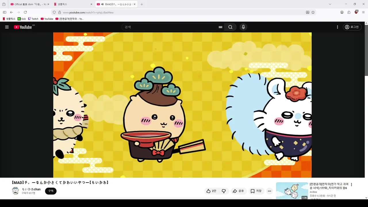Open on-screen keyboard icon in search box
This screenshot has height=207, width=368.
pyautogui.click(x=221, y=27)
